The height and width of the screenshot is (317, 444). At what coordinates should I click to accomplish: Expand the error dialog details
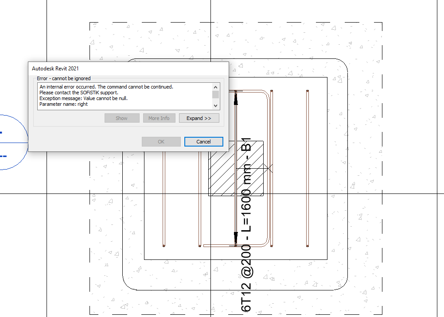coord(199,118)
